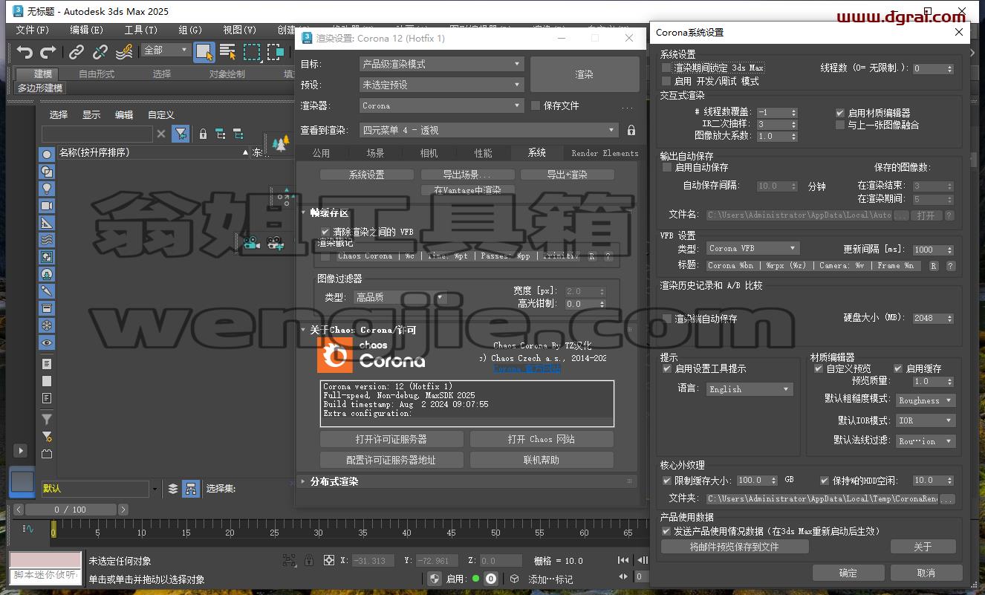985x595 pixels.
Task: Open the mini curve editor icon on timeline
Action: coord(29,529)
